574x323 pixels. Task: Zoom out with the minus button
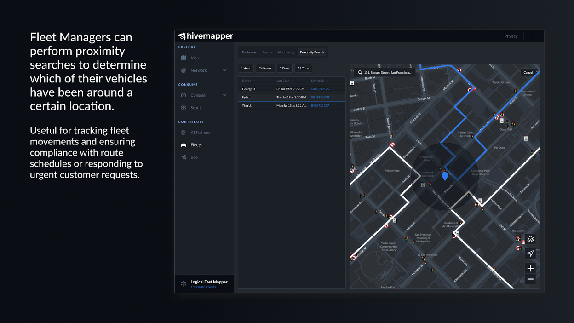point(530,279)
